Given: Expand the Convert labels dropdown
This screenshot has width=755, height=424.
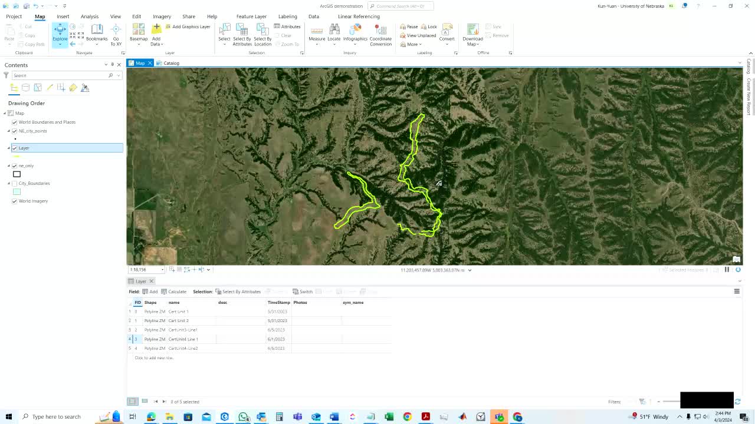Looking at the screenshot, I should 447,44.
